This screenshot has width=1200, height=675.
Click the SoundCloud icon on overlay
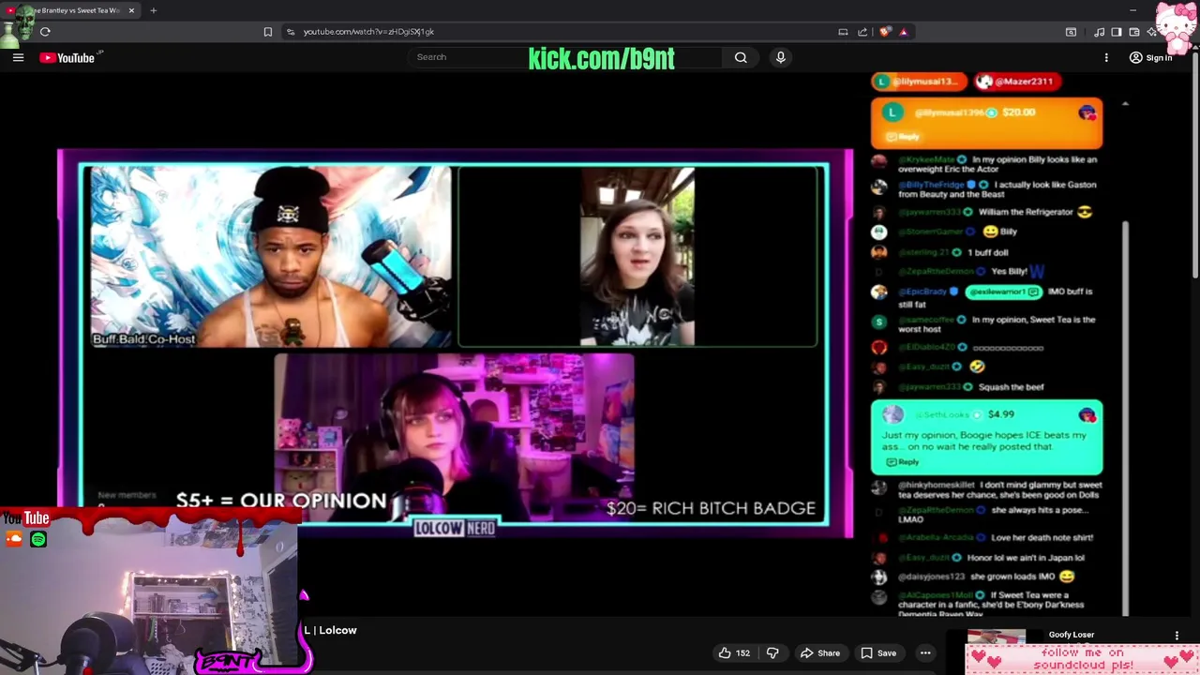pos(14,539)
